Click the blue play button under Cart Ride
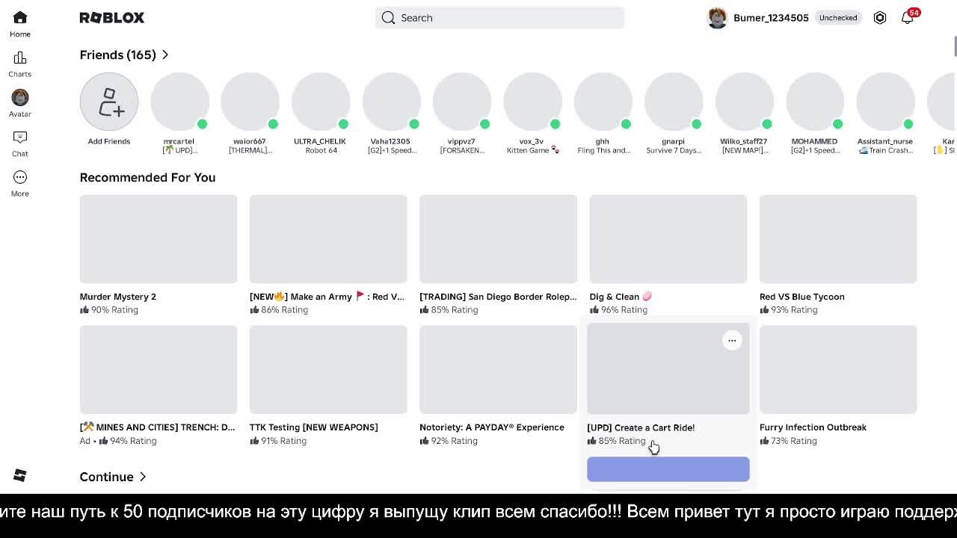The width and height of the screenshot is (957, 538). pyautogui.click(x=668, y=469)
